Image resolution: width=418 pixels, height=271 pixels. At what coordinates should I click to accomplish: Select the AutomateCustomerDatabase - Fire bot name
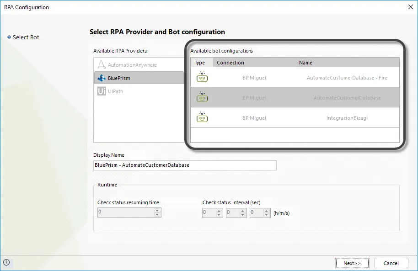click(347, 78)
